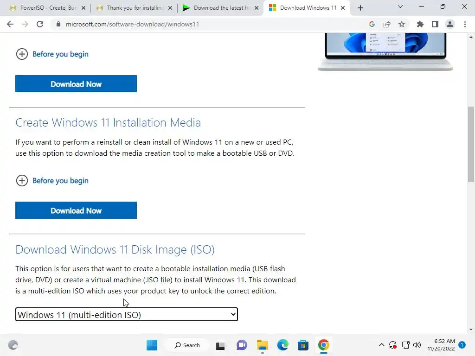Viewport: 475px width, 356px height.
Task: Open the Chat app on taskbar
Action: click(x=242, y=345)
